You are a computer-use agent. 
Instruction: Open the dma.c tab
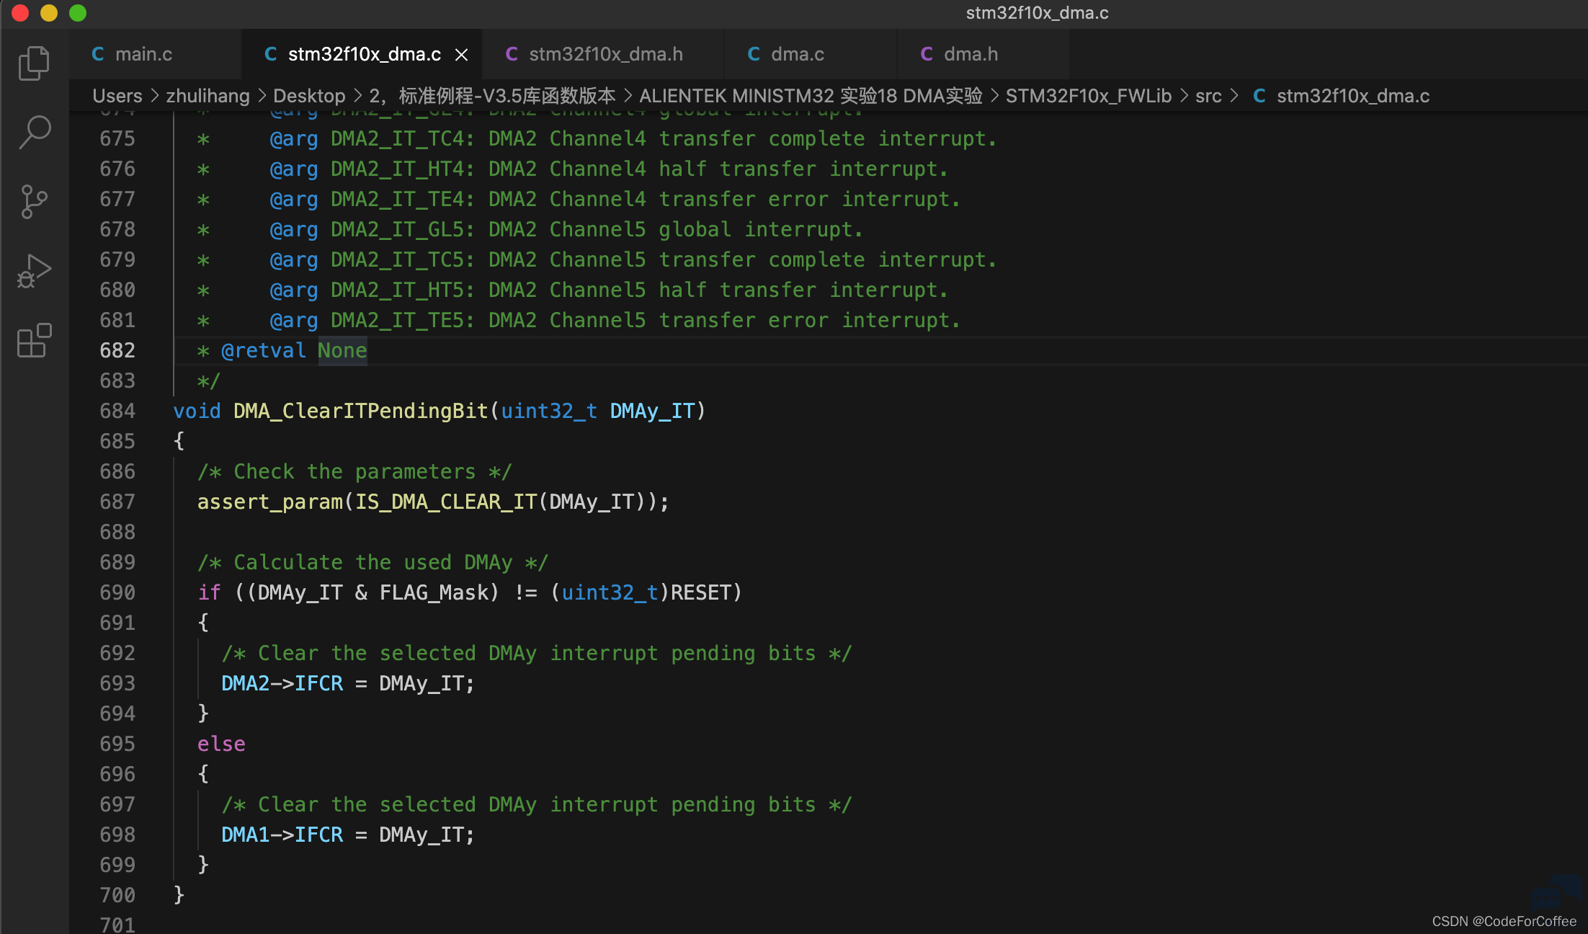point(798,54)
